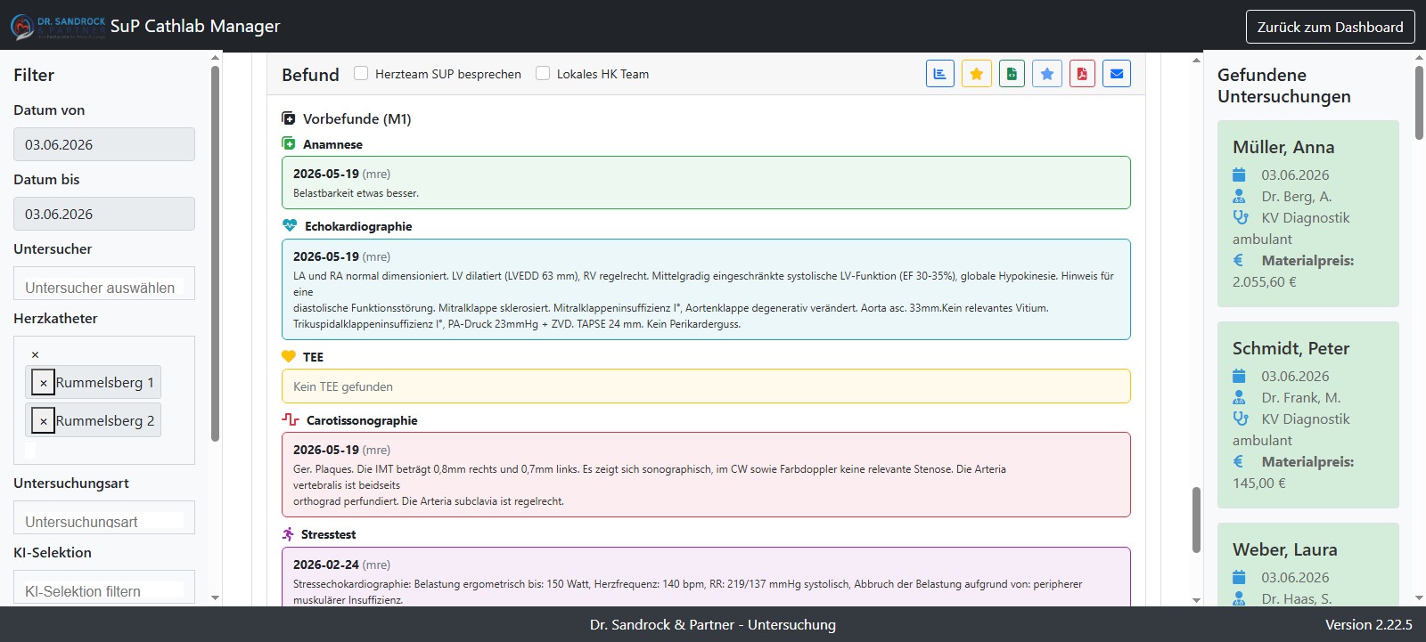The width and height of the screenshot is (1426, 642).
Task: Remove the Rummelsberg 2 filter tag
Action: [x=43, y=420]
